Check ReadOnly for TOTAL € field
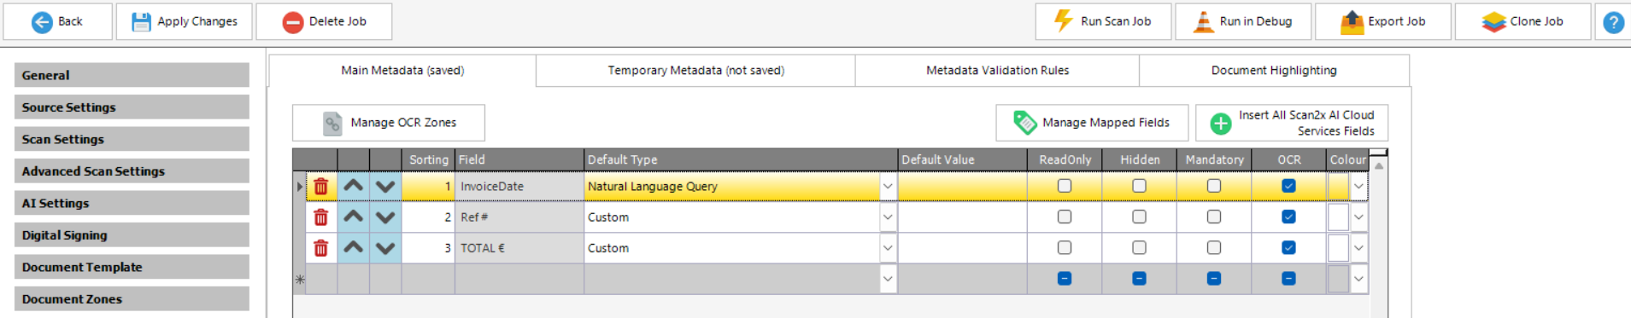 click(x=1065, y=248)
